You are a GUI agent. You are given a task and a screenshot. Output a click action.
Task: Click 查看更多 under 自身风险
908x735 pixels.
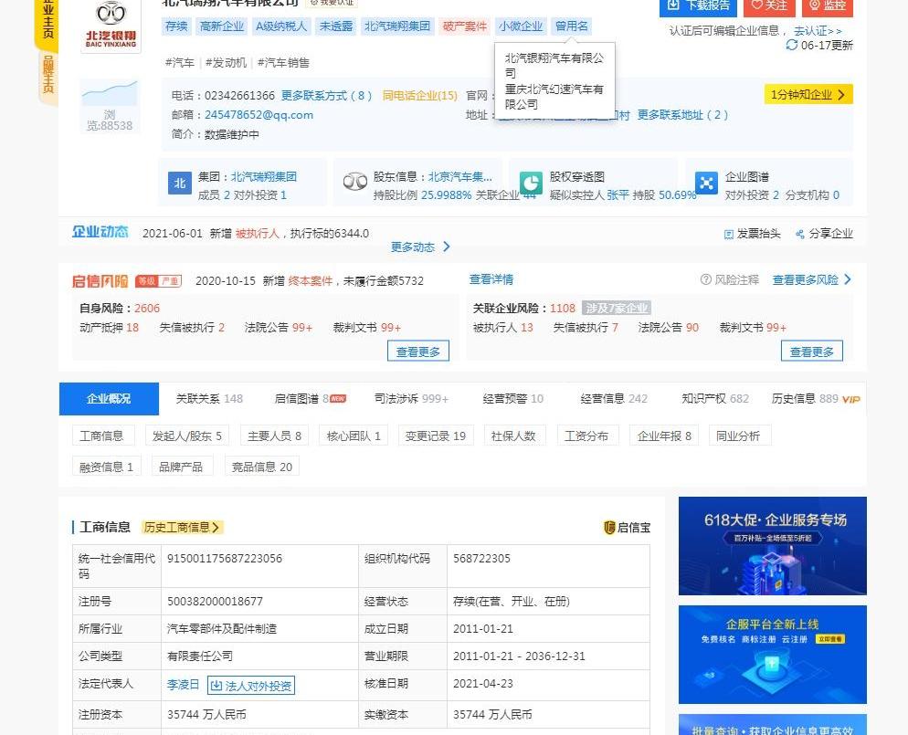coord(418,352)
